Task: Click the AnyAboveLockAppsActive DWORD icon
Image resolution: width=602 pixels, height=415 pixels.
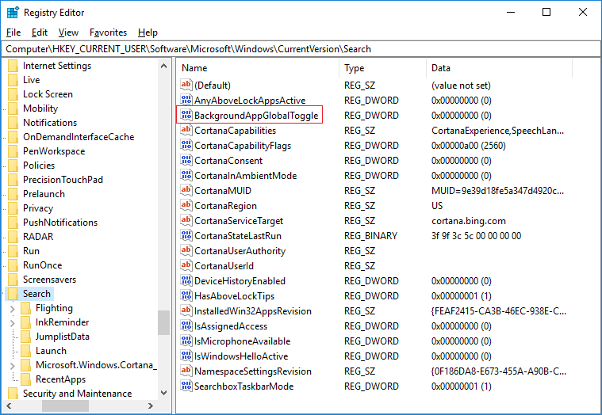Action: tap(186, 100)
